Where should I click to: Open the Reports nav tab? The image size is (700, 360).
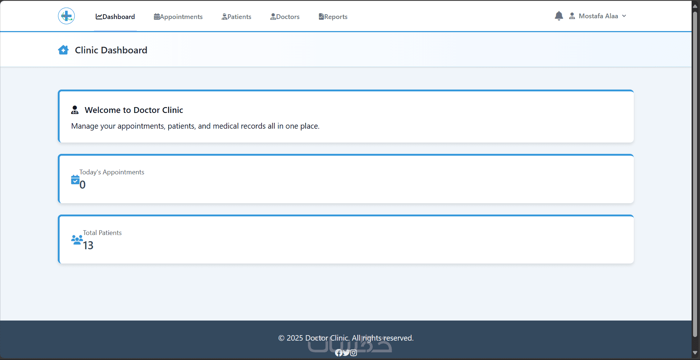pos(333,17)
